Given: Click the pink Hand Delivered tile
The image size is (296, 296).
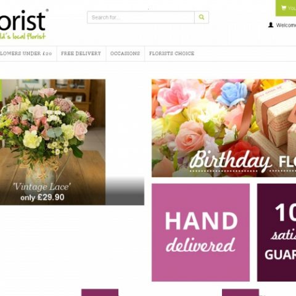Looking at the screenshot, I should point(200,232).
